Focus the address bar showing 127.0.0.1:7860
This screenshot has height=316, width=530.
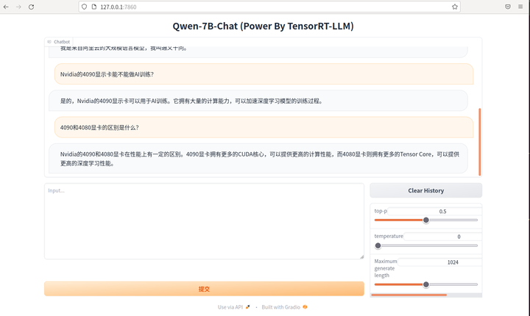(269, 7)
